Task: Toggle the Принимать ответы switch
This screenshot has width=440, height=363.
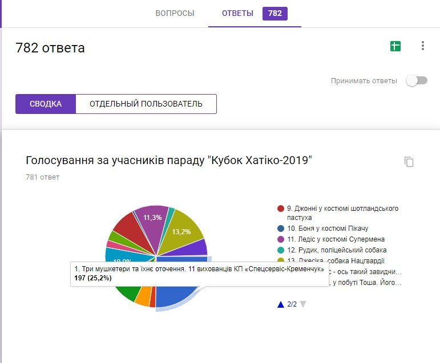Action: 416,81
